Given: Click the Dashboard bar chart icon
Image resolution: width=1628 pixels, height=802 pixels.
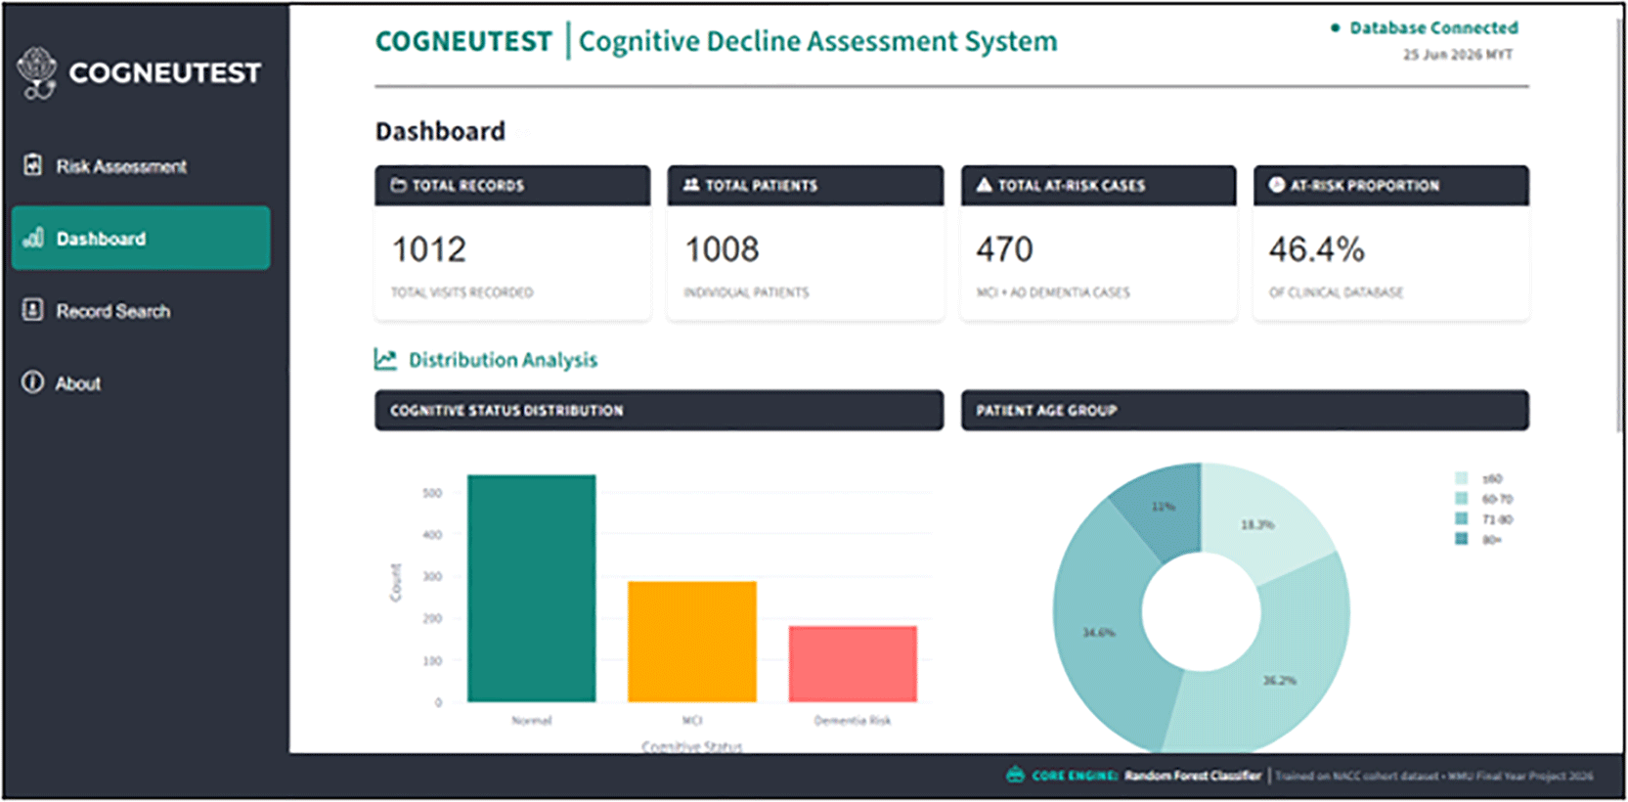Looking at the screenshot, I should tap(33, 238).
